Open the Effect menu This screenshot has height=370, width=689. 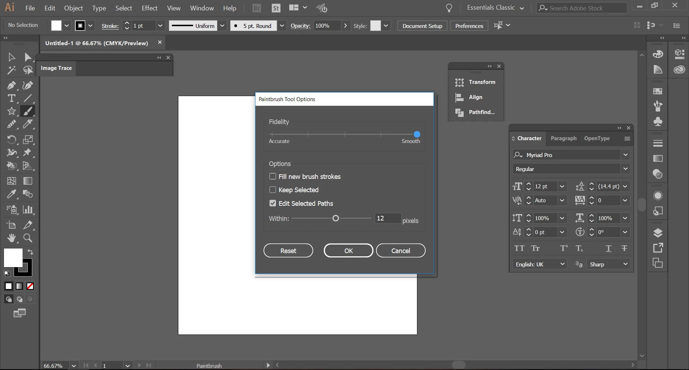[149, 8]
